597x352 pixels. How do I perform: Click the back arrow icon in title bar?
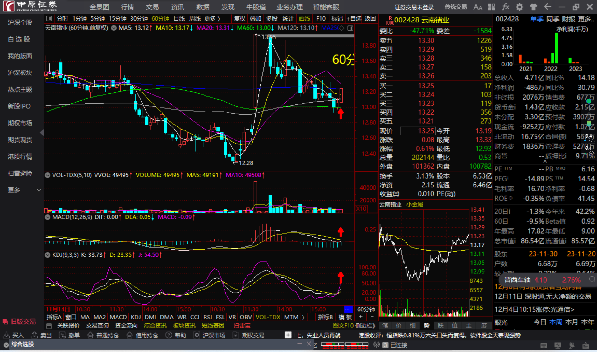coord(548,7)
